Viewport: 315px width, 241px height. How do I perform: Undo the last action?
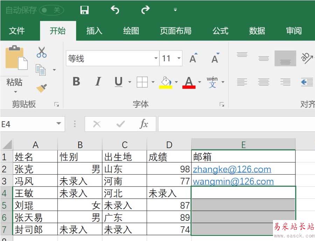click(115, 10)
